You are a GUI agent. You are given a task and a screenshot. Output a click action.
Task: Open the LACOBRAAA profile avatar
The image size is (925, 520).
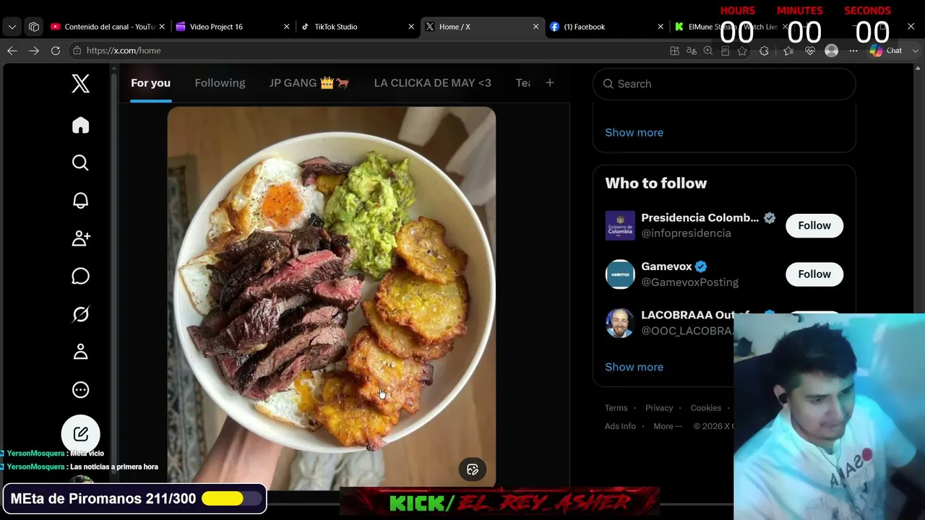click(x=620, y=323)
